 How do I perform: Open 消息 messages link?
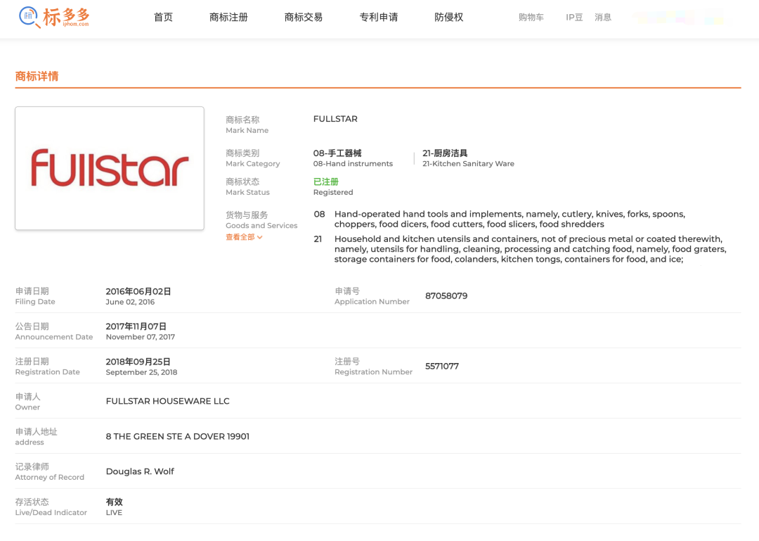pyautogui.click(x=603, y=18)
